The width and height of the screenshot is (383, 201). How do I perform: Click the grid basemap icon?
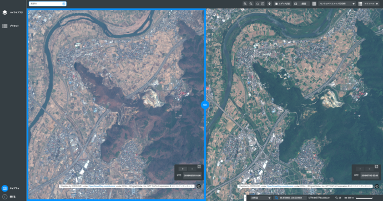click(314, 4)
